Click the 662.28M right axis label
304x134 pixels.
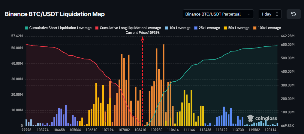coord(287,36)
